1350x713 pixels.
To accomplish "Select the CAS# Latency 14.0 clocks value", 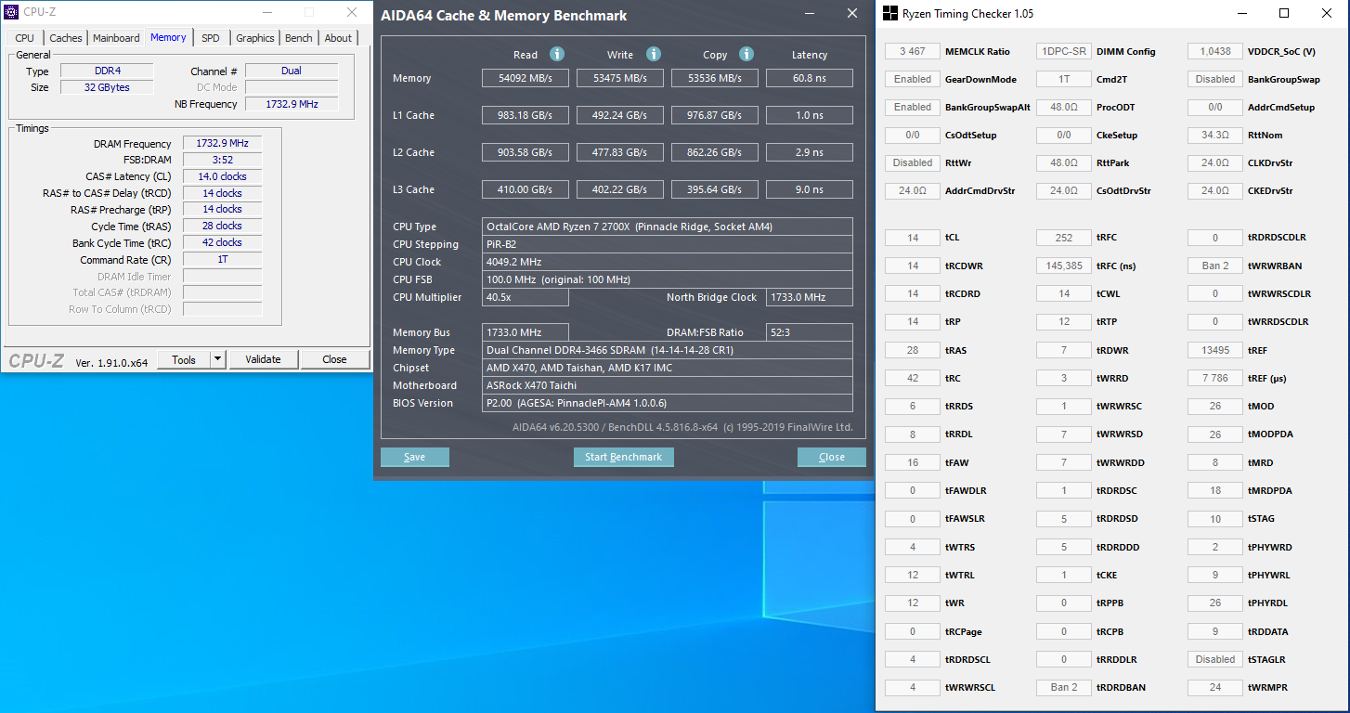I will (222, 176).
